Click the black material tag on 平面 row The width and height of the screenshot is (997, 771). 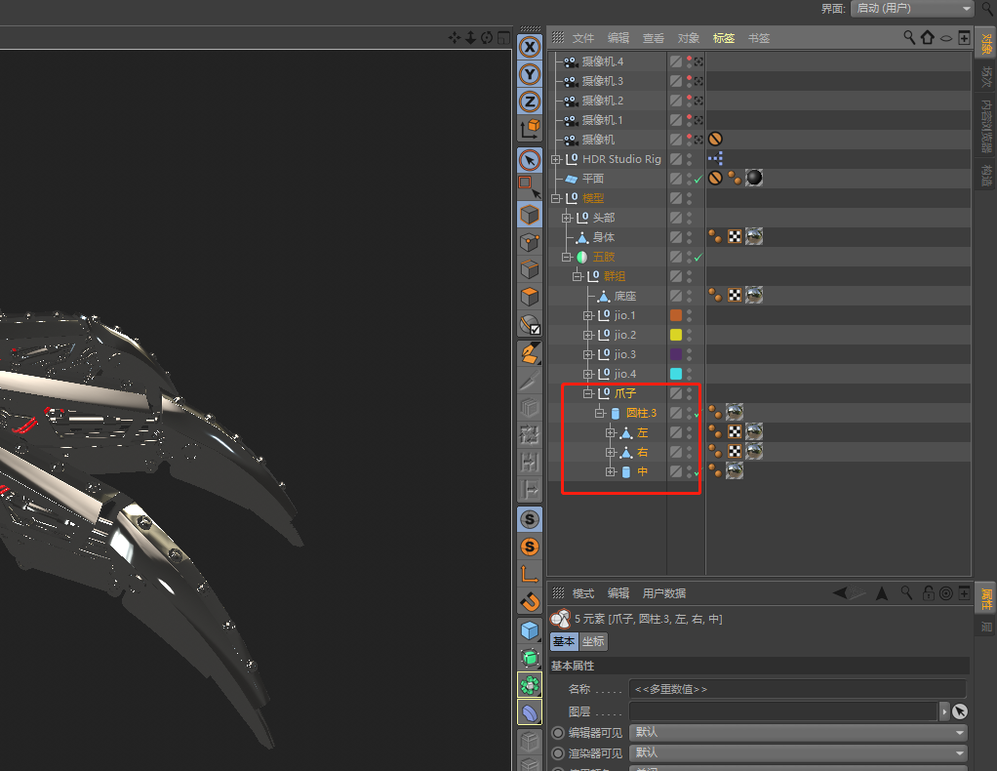point(754,179)
